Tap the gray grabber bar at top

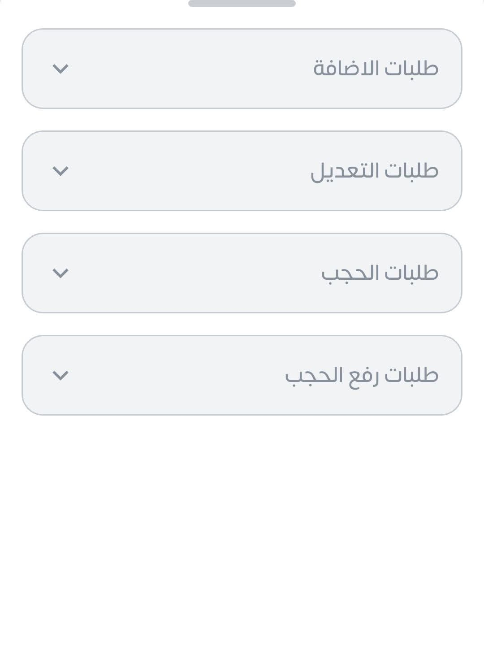[242, 3]
